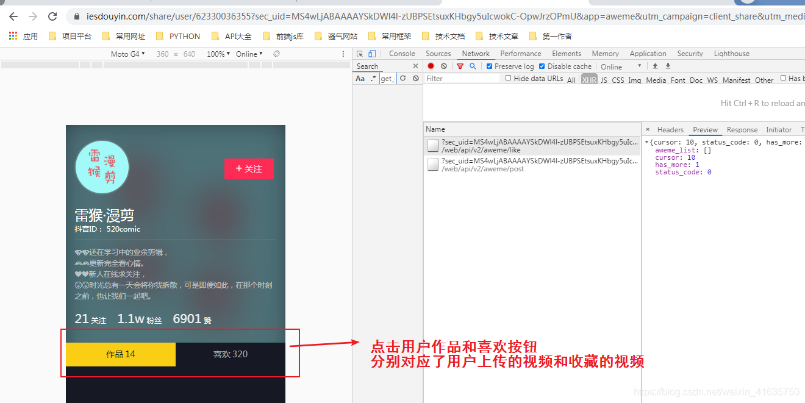805x403 pixels.
Task: Uncheck the Preserve log checkbox
Action: coord(489,66)
